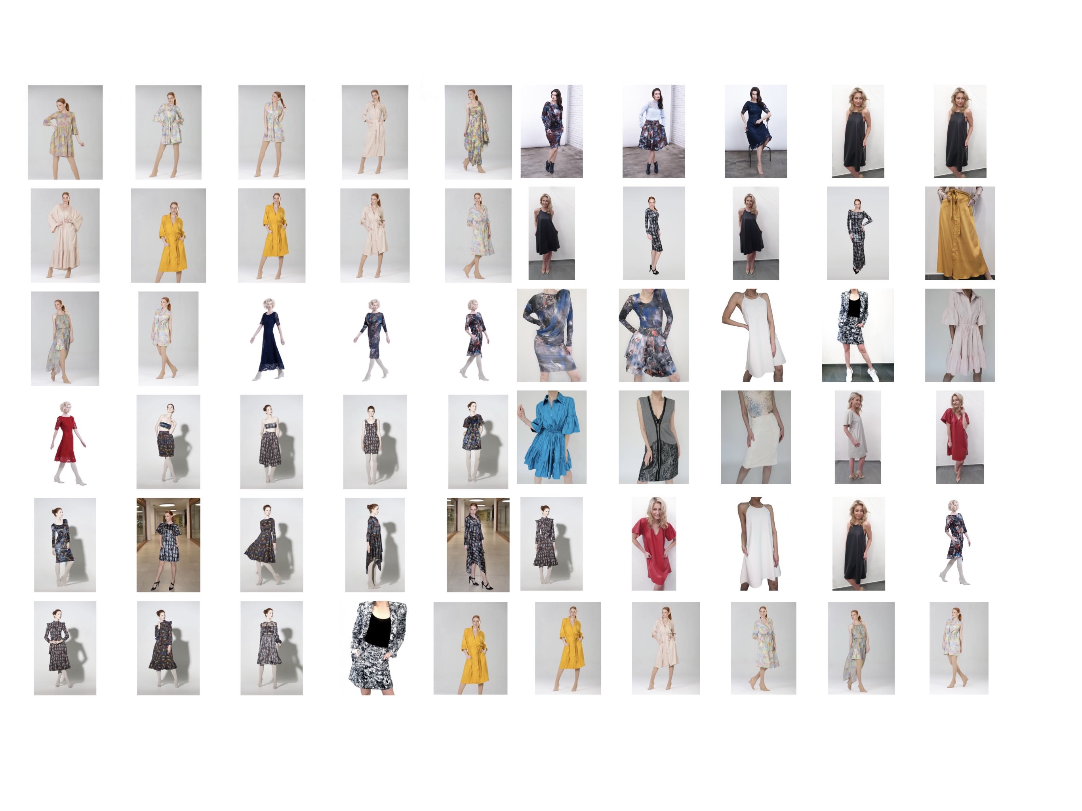Open the navy lace dress seated on stool photo
The image size is (1082, 811).
tap(755, 131)
